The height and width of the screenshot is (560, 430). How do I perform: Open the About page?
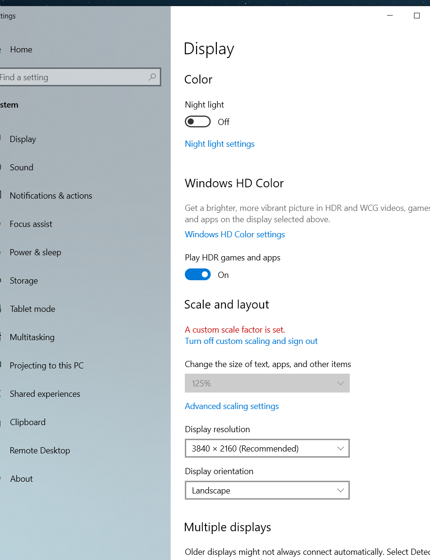pos(21,478)
